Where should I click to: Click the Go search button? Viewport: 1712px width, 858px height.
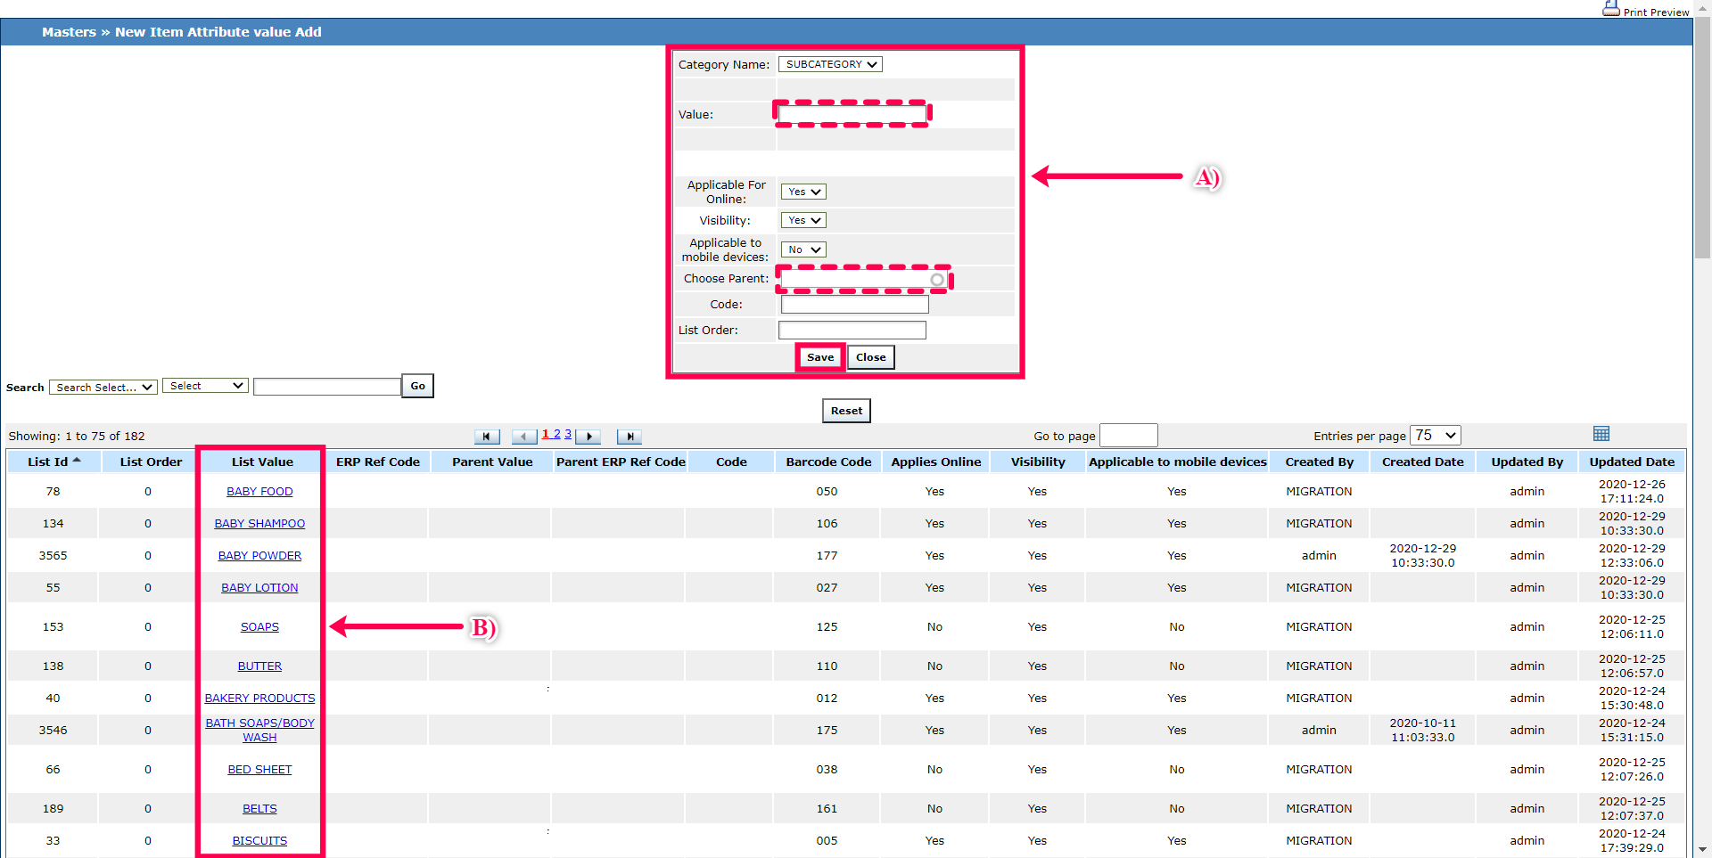pyautogui.click(x=417, y=386)
